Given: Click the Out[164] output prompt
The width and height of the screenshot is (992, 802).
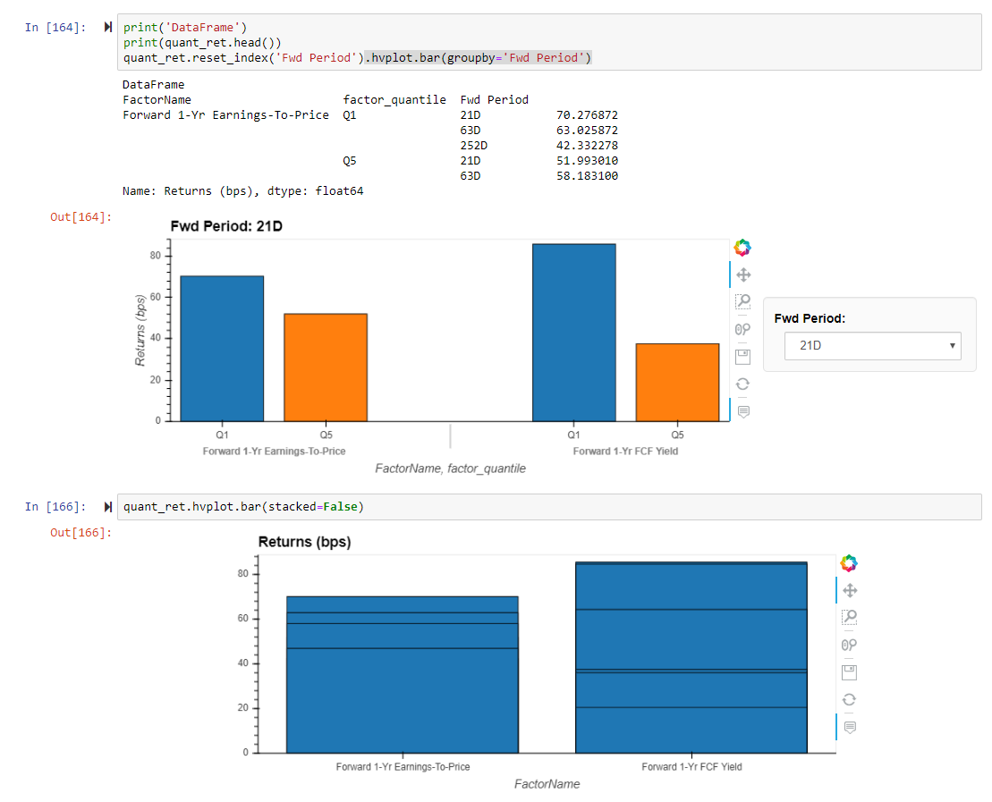Looking at the screenshot, I should (81, 217).
